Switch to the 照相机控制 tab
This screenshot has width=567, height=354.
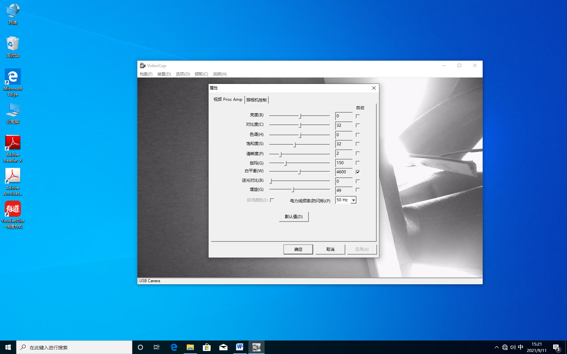pos(256,100)
